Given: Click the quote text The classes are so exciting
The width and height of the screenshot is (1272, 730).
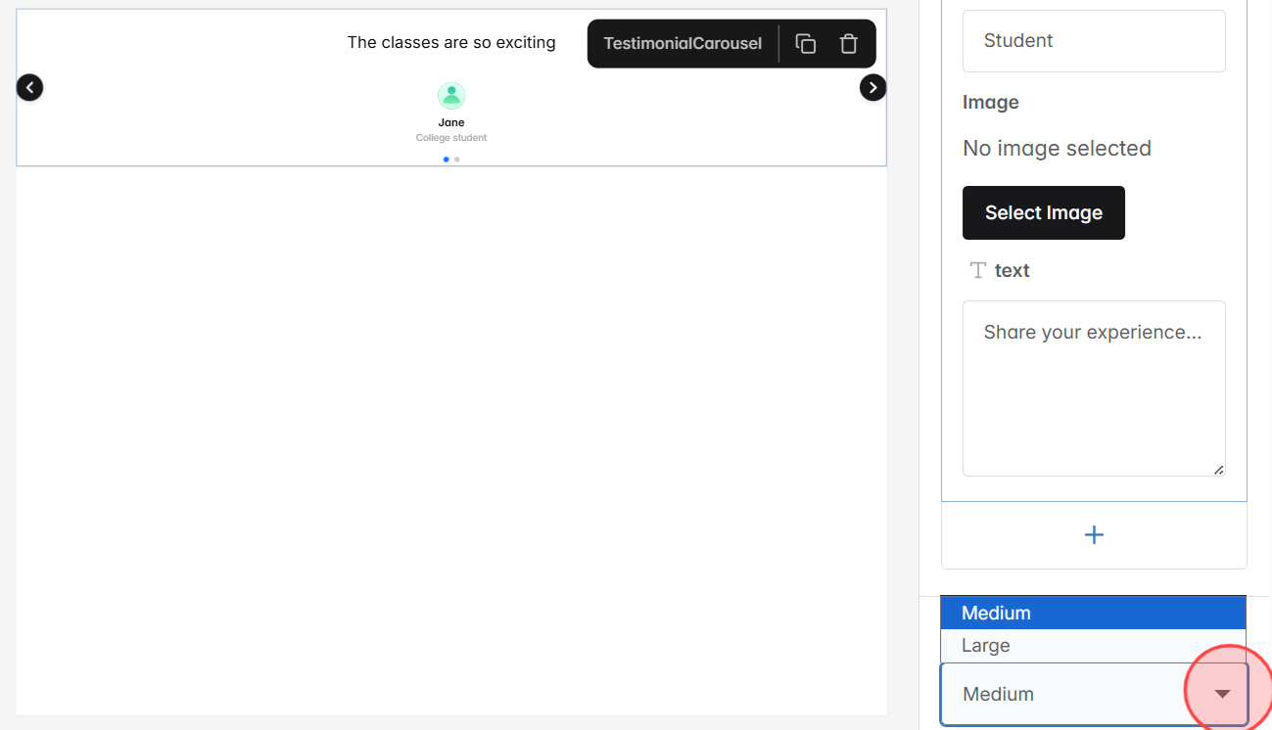Looking at the screenshot, I should pos(451,42).
